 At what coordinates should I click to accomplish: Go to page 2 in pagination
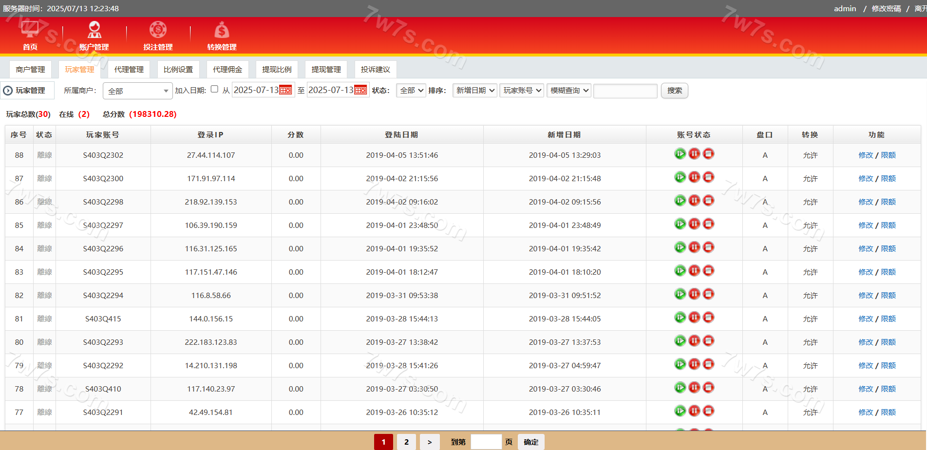click(x=406, y=442)
